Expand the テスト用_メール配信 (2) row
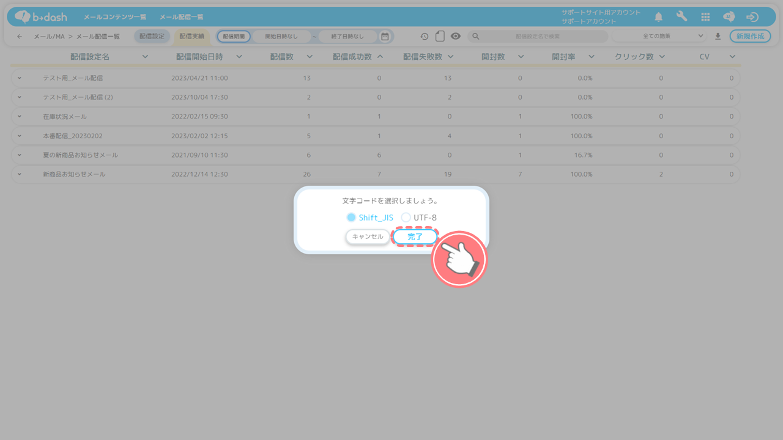 pyautogui.click(x=20, y=97)
